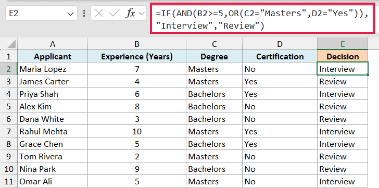Select the Tom Rivera cell
This screenshot has width=379, height=188.
point(53,156)
